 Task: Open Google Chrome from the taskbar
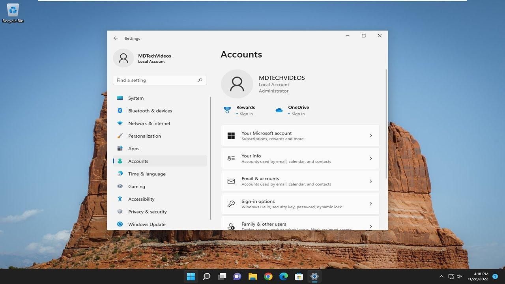(268, 277)
